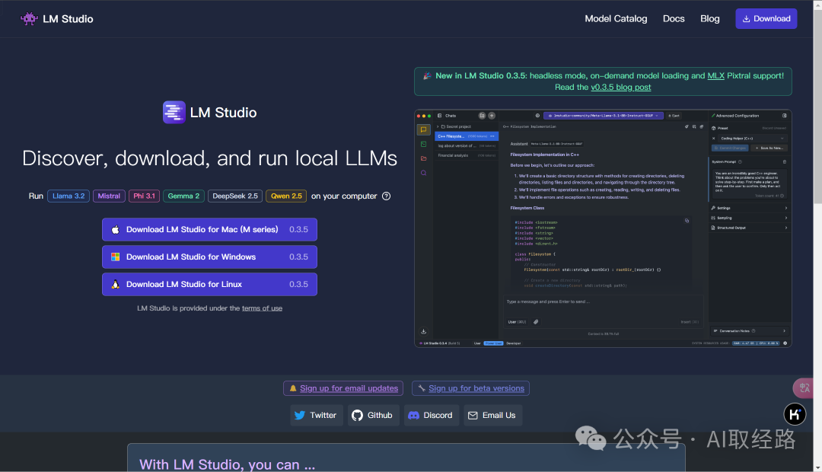The width and height of the screenshot is (822, 472).
Task: Click the scrollbar down arrow
Action: point(817,467)
